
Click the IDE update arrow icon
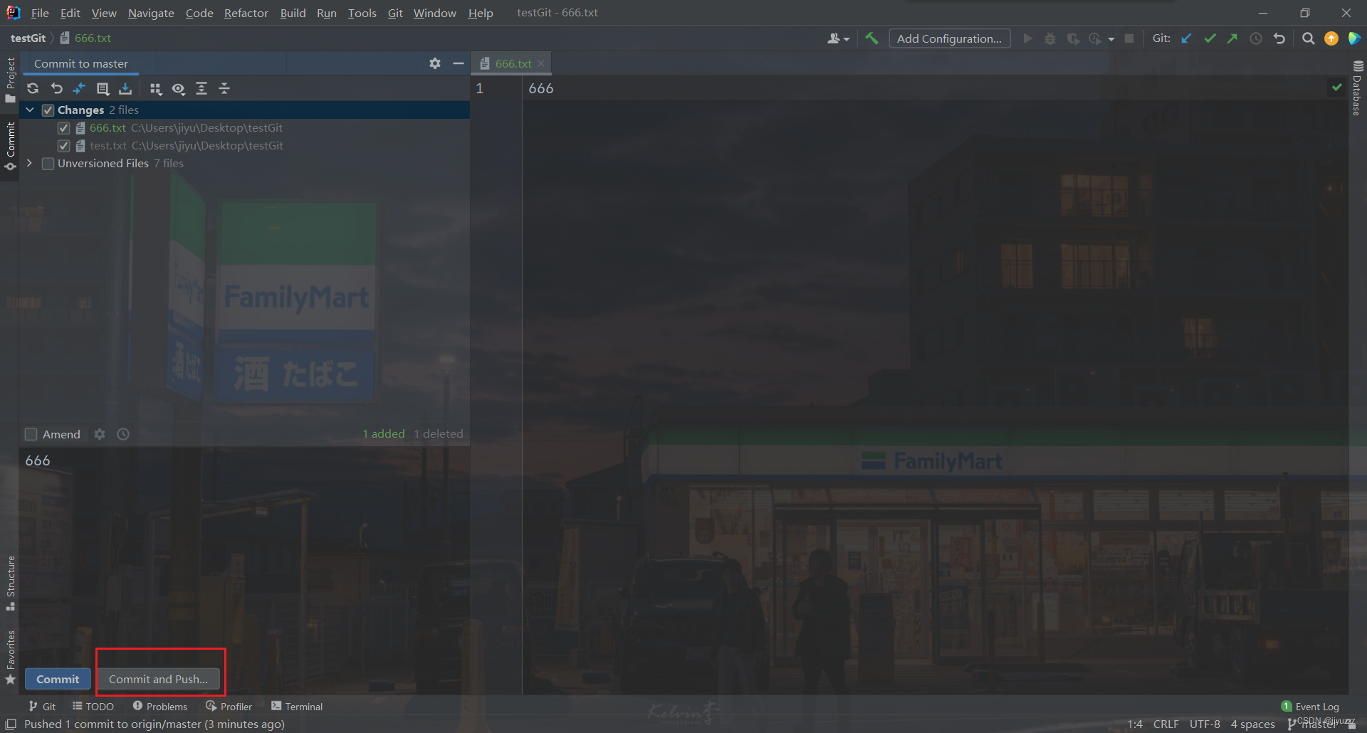(x=1331, y=38)
